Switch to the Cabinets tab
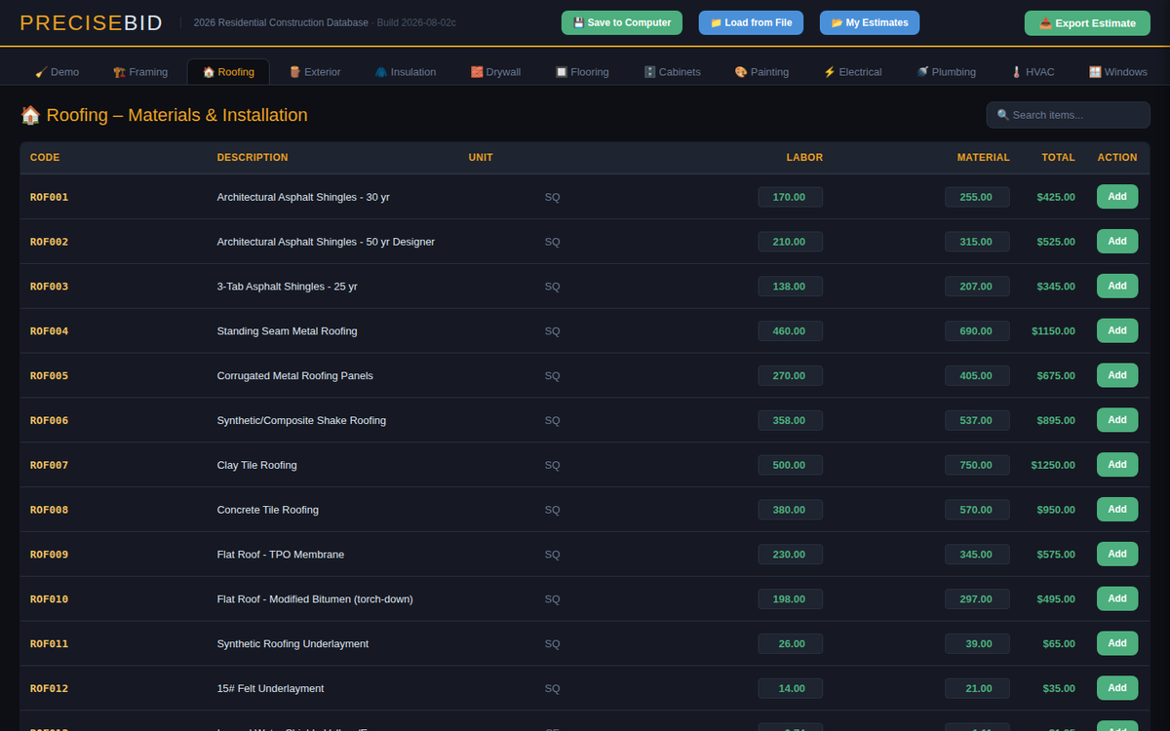Screen dimensions: 1170x731 pos(672,72)
